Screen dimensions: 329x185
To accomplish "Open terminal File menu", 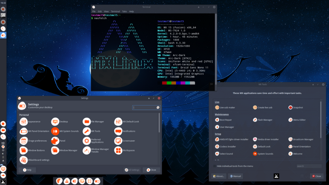I will (x=94, y=11).
